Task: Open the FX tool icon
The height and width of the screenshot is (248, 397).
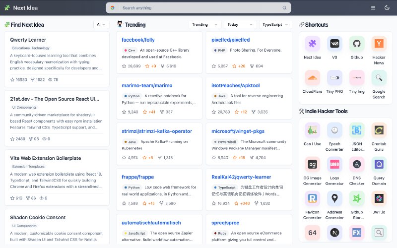Action: 356,233
